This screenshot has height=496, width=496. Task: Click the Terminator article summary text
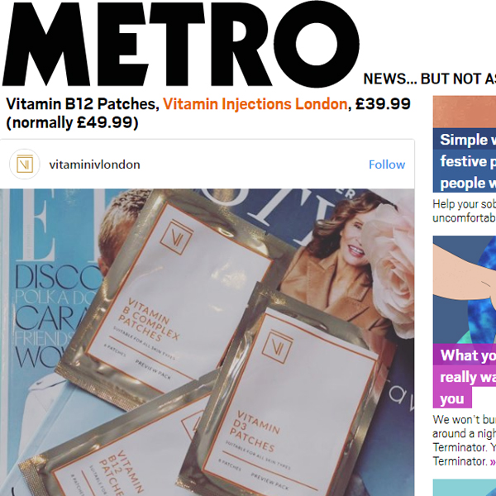pos(464,441)
